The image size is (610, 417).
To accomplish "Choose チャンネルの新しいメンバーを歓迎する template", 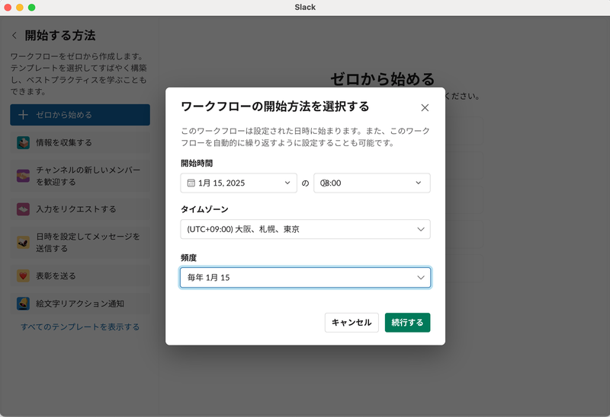I will pyautogui.click(x=80, y=176).
